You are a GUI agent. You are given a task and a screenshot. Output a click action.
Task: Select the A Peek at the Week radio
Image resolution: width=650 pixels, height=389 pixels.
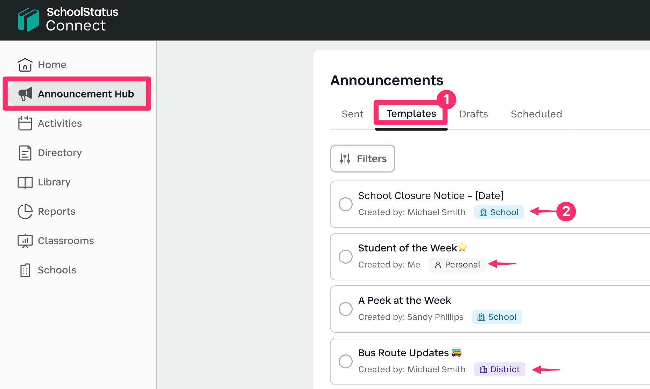click(x=346, y=309)
